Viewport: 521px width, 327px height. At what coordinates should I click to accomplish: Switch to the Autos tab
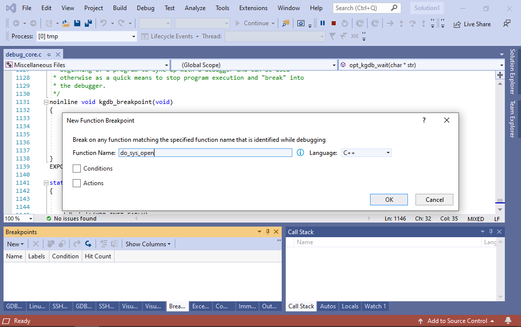pos(328,306)
